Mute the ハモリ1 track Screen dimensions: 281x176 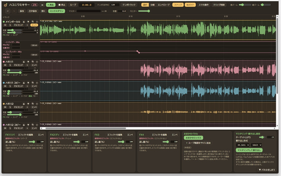click(5, 65)
